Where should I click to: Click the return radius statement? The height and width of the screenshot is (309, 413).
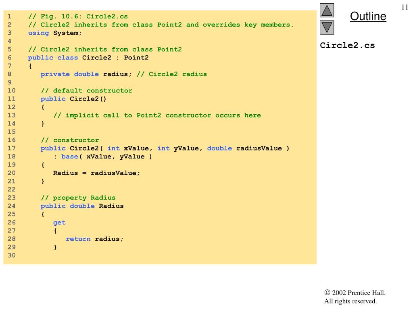coord(94,239)
